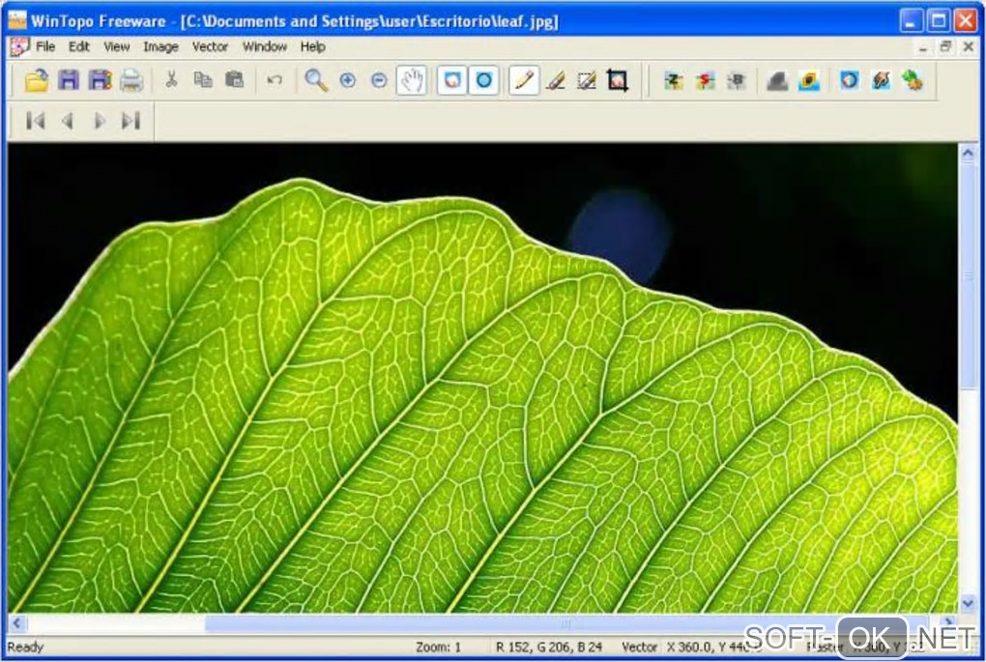Open the View menu

[116, 46]
